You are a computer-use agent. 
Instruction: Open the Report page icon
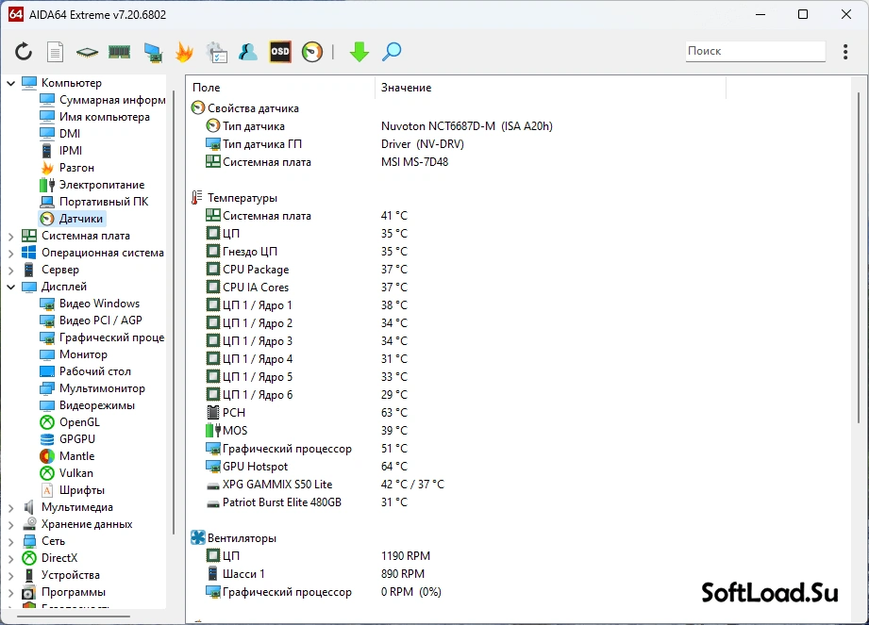[x=55, y=52]
